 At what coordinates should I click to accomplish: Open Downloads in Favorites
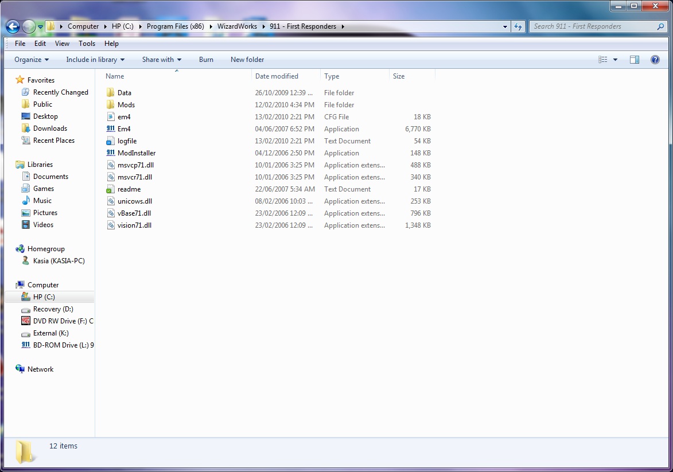pyautogui.click(x=50, y=128)
